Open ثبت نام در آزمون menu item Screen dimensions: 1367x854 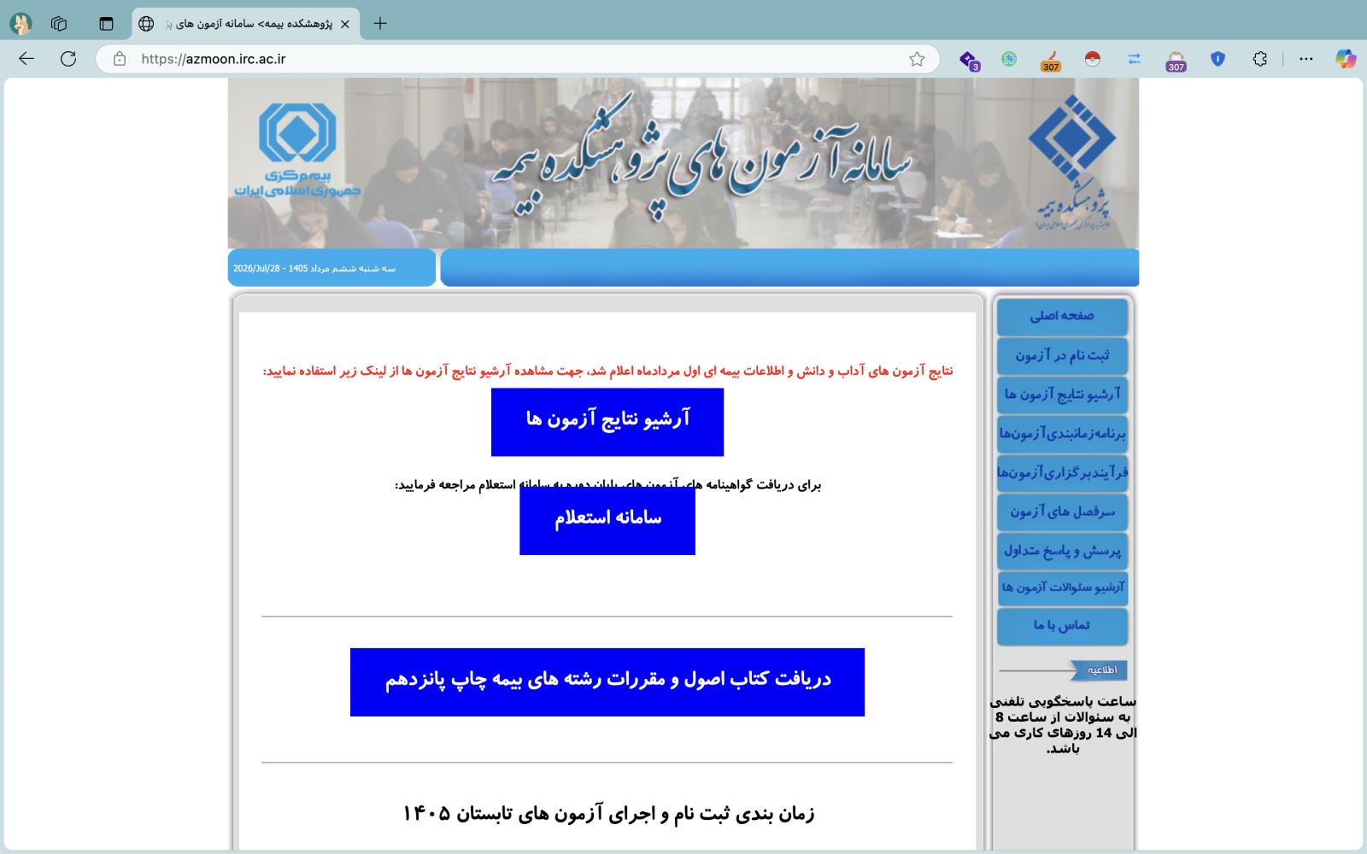click(1062, 355)
